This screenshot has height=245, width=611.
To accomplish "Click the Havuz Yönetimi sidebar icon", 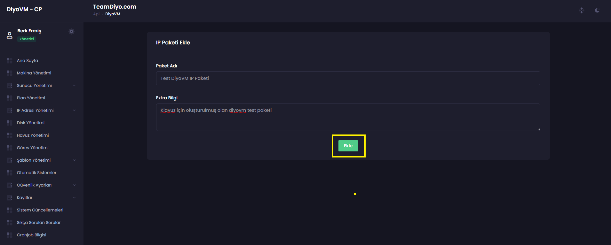I will [10, 135].
